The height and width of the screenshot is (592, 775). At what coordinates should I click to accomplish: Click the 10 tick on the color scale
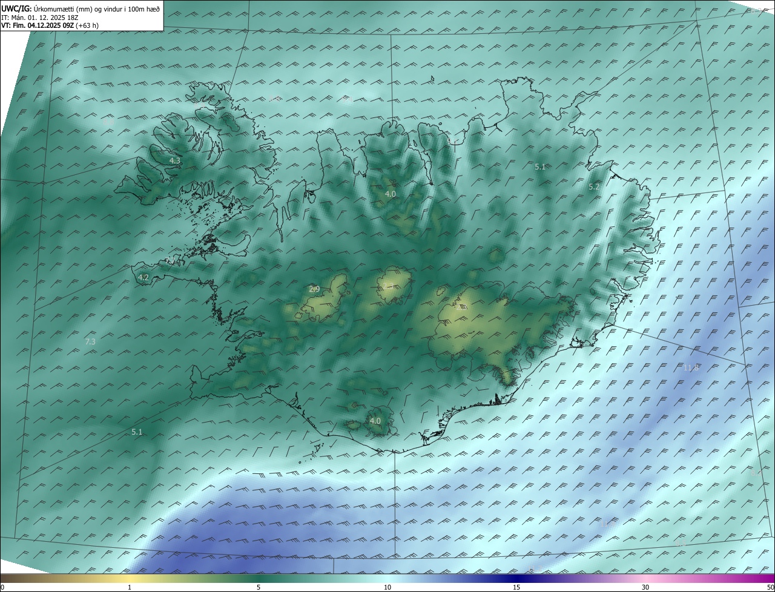point(387,587)
